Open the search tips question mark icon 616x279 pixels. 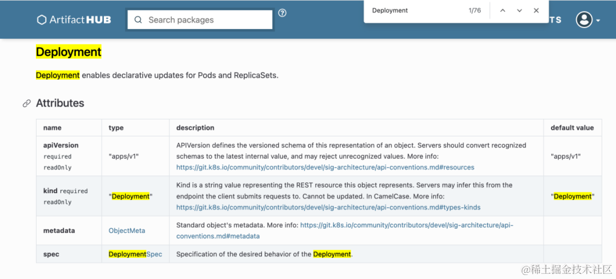click(x=282, y=13)
